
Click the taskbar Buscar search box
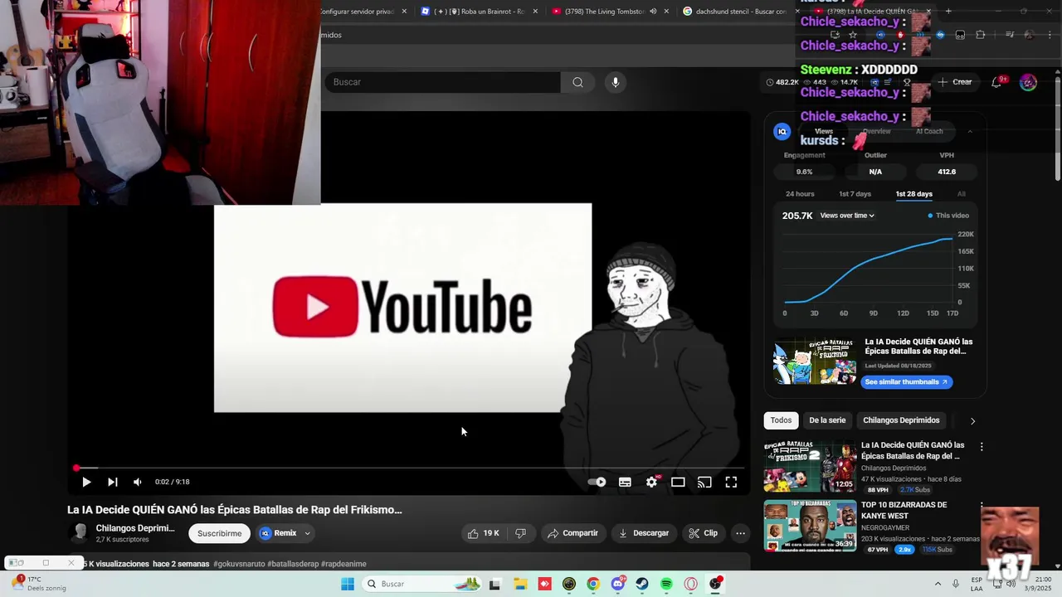pyautogui.click(x=420, y=584)
